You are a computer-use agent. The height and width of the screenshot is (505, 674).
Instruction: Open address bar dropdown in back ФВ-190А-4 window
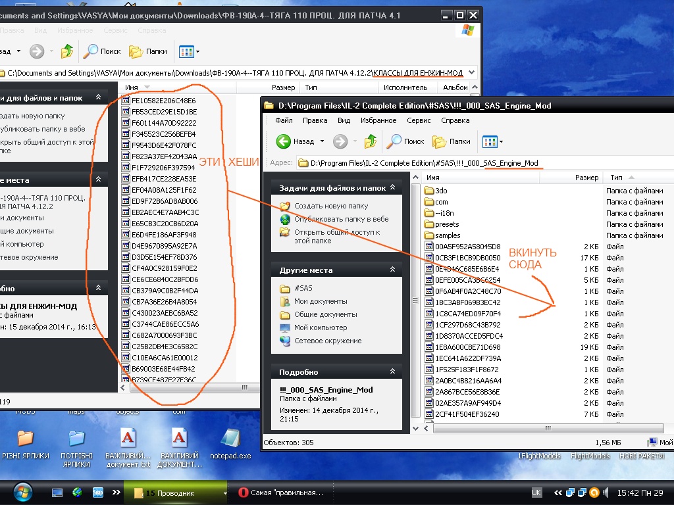click(471, 72)
